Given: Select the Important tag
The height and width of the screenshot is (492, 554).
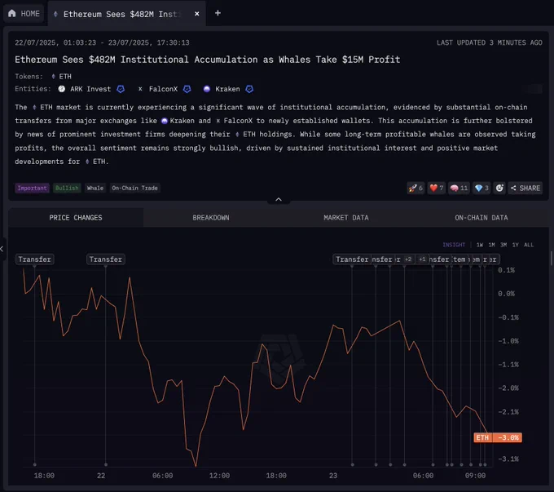Looking at the screenshot, I should (32, 188).
